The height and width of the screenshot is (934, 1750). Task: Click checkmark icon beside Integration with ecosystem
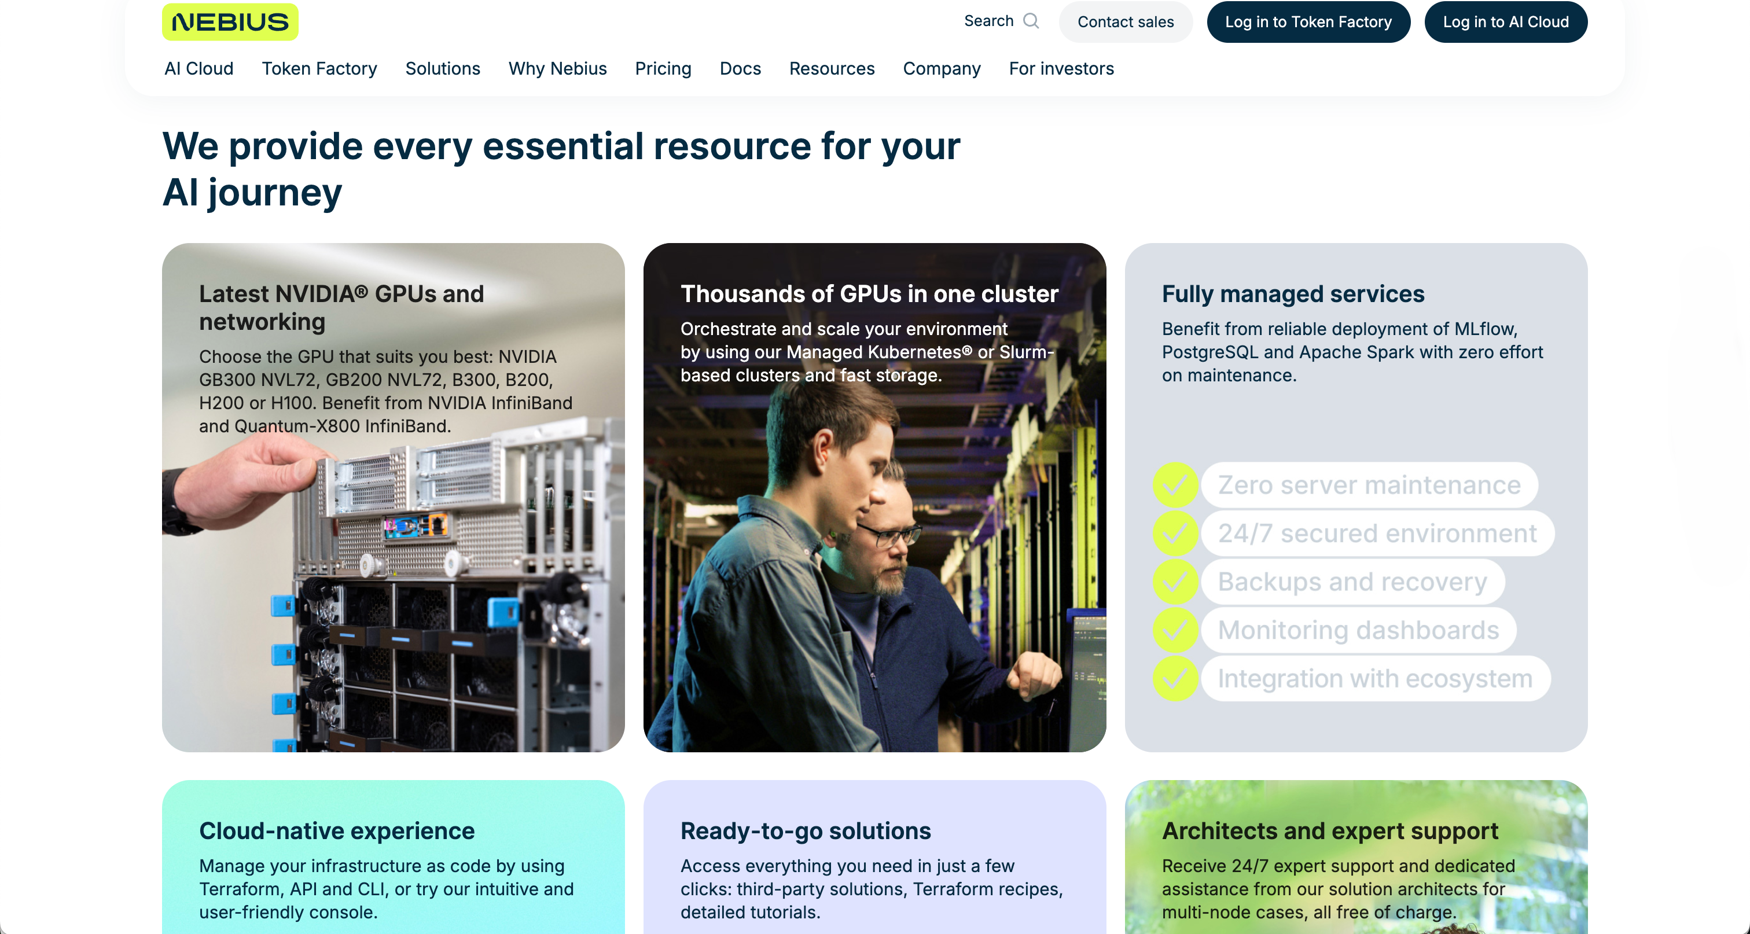[1175, 678]
